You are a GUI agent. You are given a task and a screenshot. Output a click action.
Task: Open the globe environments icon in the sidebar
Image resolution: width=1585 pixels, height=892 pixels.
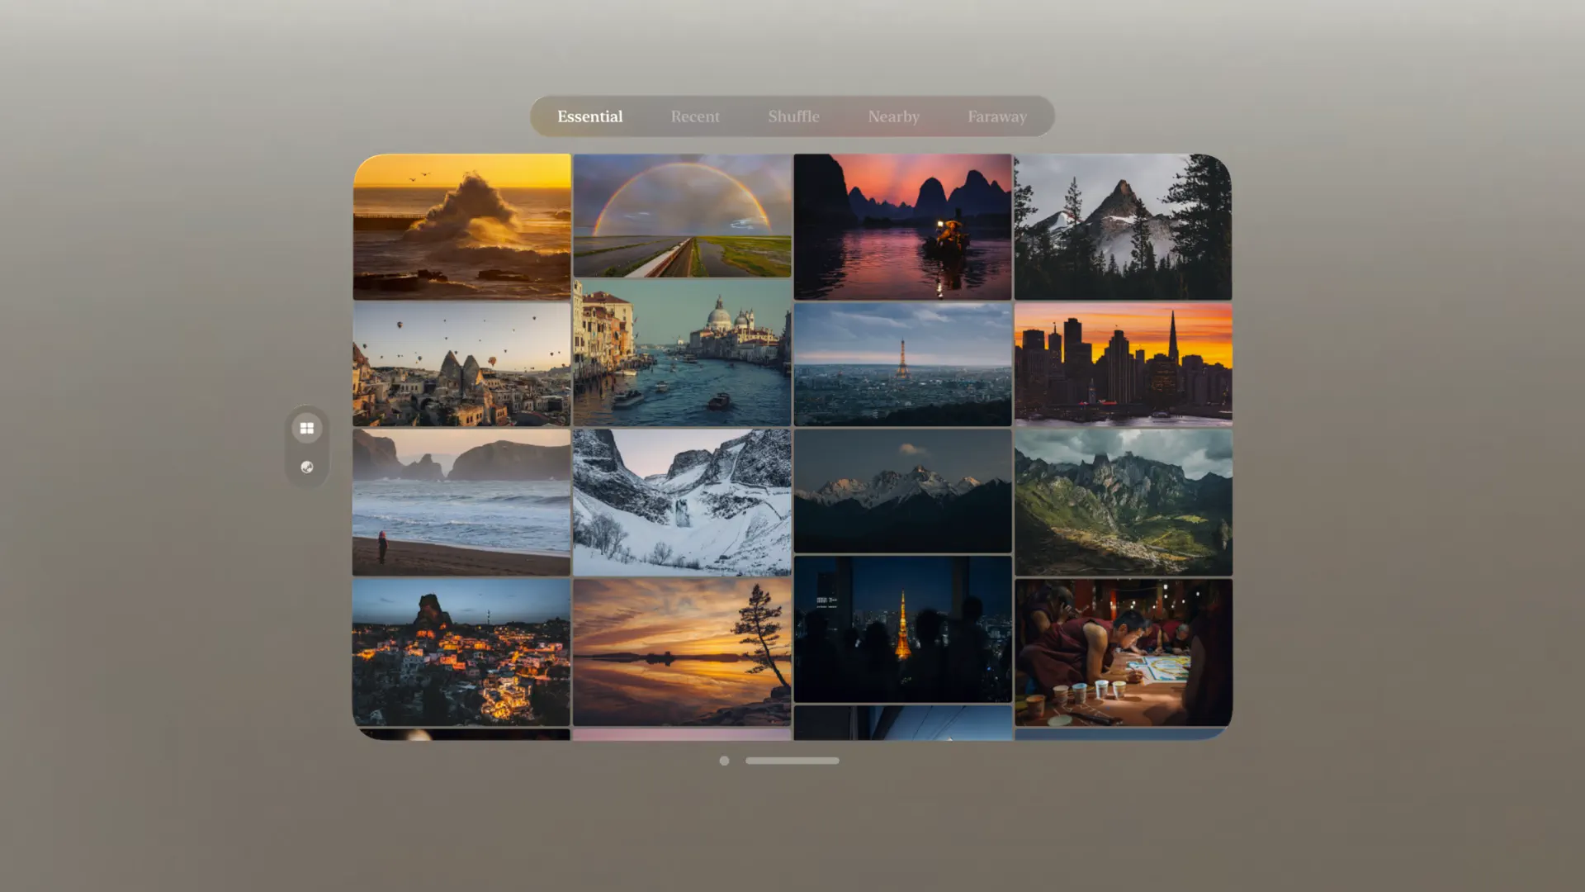[x=307, y=467]
